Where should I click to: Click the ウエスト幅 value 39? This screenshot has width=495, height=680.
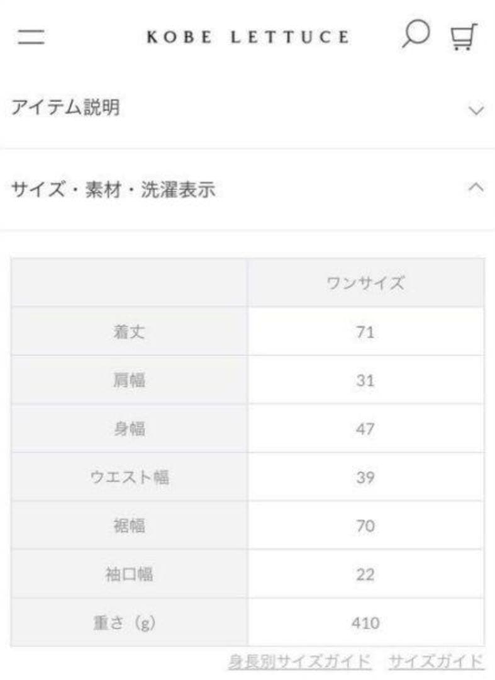(x=365, y=477)
